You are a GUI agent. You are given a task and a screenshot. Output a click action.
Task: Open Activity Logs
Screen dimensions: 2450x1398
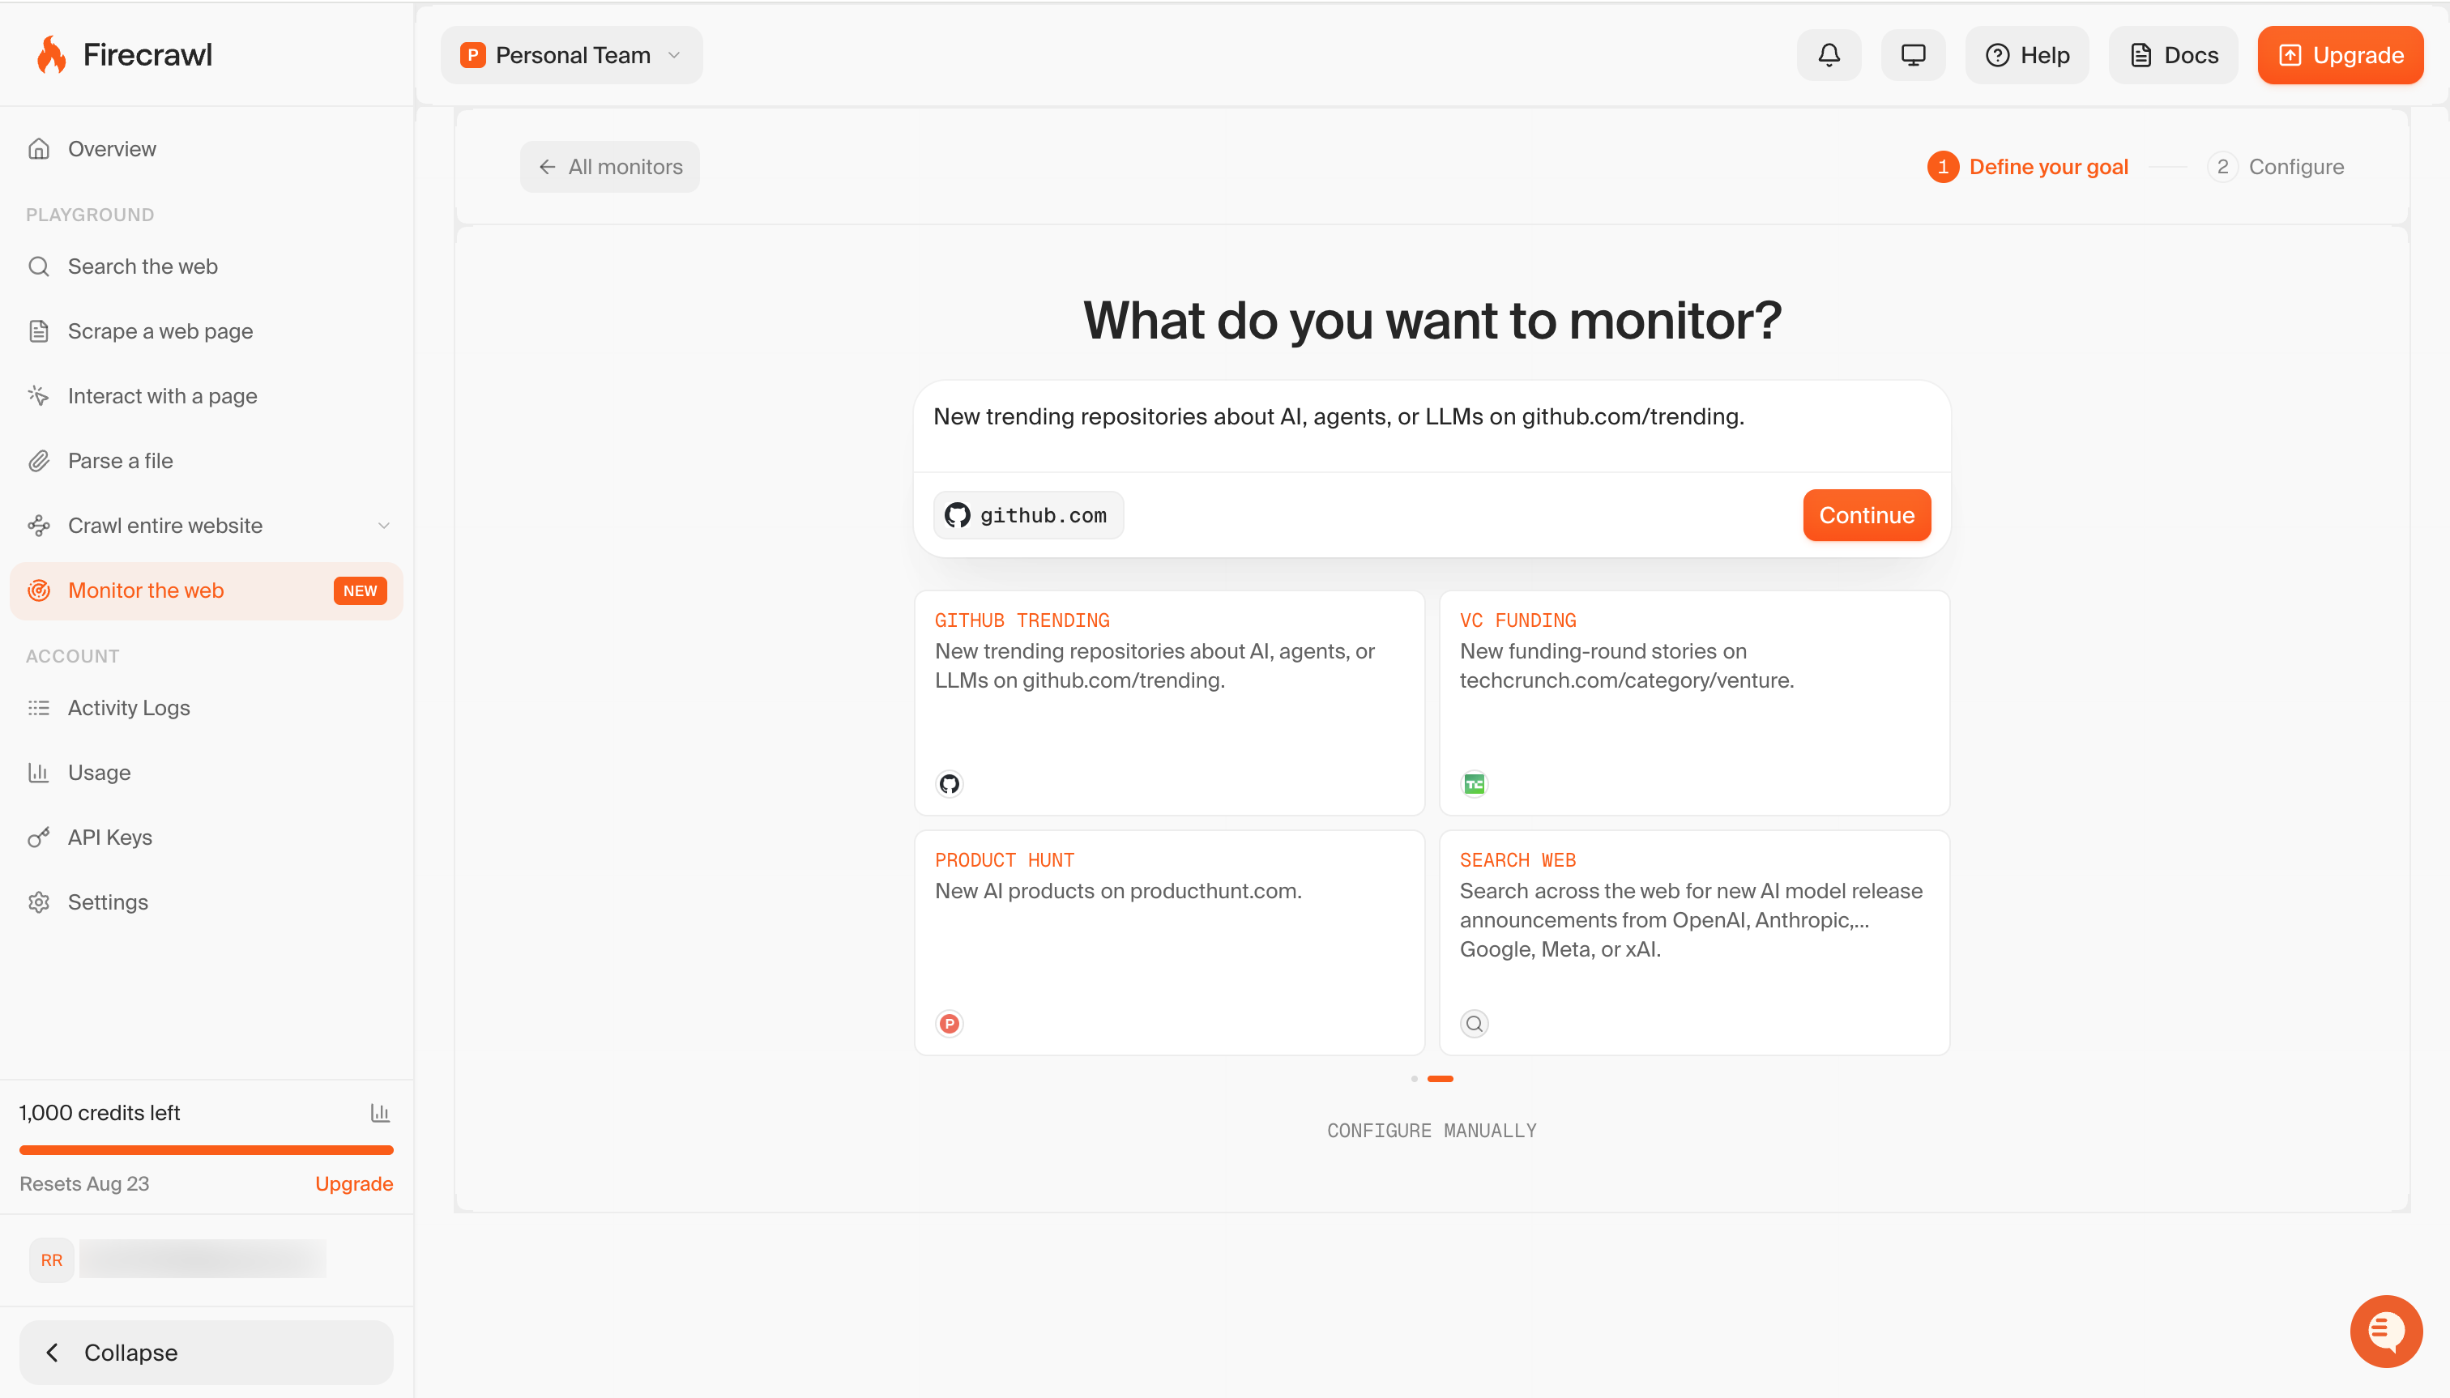207,708
